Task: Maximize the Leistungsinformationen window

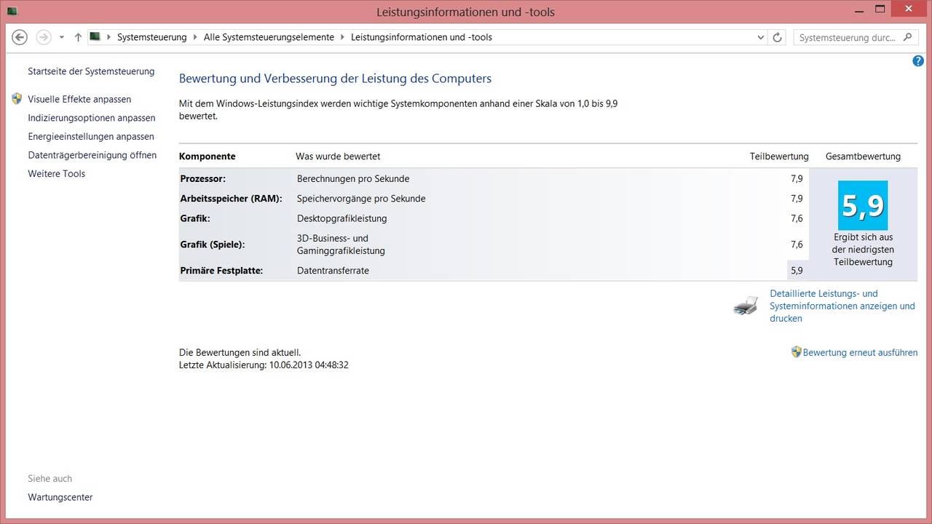Action: point(880,9)
